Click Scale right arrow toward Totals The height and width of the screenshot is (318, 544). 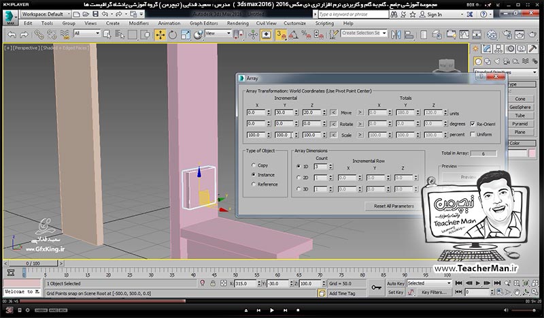pyautogui.click(x=360, y=135)
